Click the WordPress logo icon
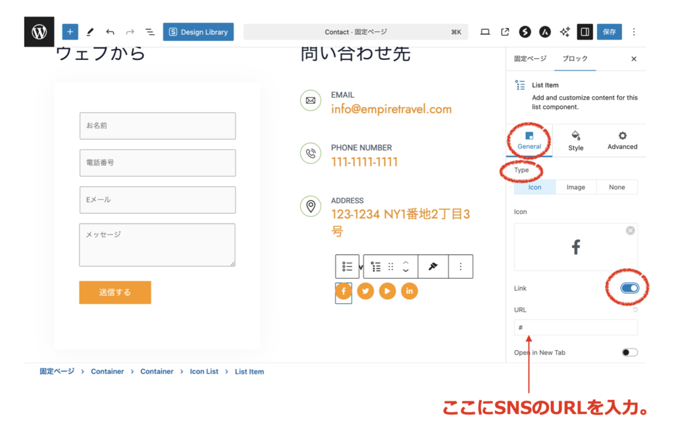The width and height of the screenshot is (674, 435). tap(39, 32)
